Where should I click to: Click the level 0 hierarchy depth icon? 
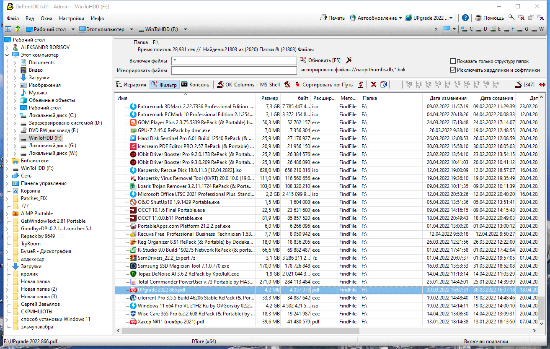410,84
